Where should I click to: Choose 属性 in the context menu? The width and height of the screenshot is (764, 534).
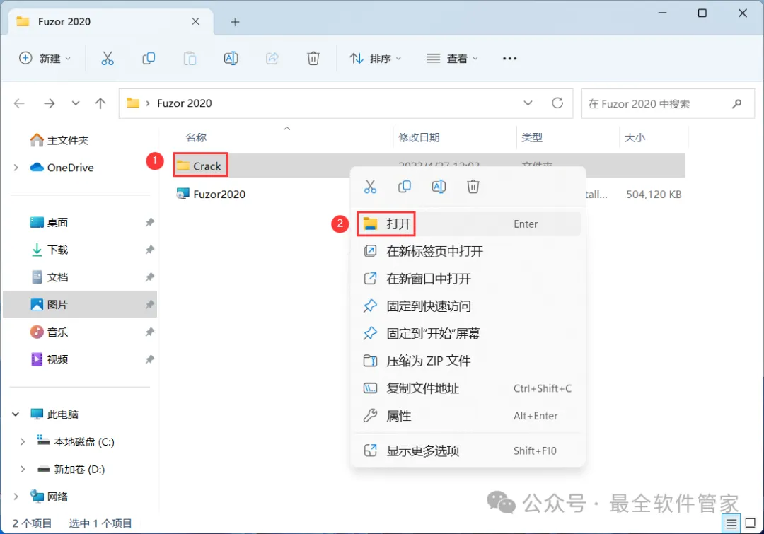coord(468,416)
